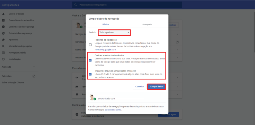Enable the Histórico de navegação checkbox

click(90, 45)
